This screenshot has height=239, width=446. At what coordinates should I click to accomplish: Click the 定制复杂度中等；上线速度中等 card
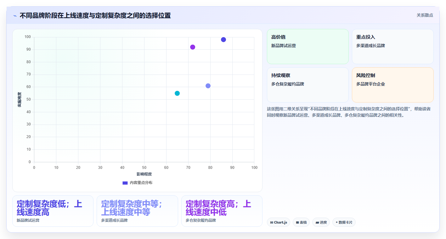point(137,211)
